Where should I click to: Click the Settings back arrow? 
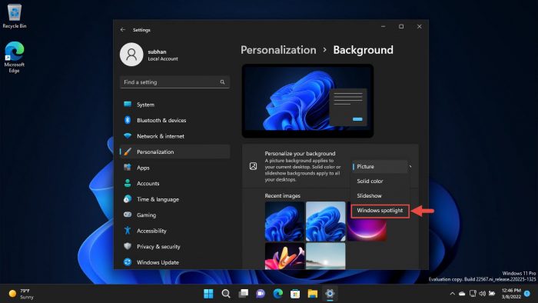pos(123,30)
